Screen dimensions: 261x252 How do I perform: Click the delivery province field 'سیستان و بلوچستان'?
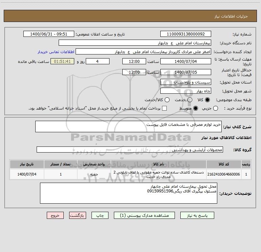pos(186,82)
